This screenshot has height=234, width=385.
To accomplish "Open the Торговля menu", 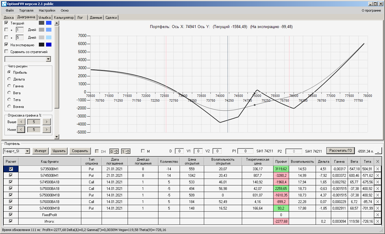I will (26, 10).
